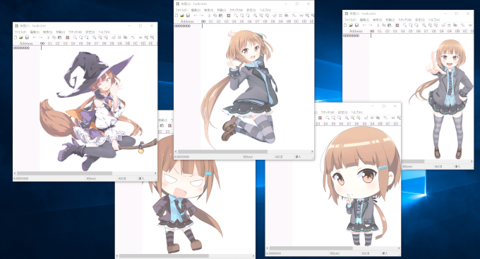Image resolution: width=480 pixels, height=259 pixels.
Task: Click ASCII status cell in witch window
Action: click(x=122, y=178)
